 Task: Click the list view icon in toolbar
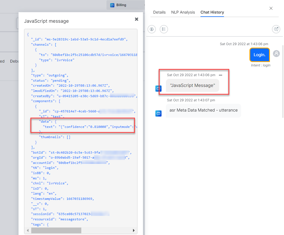(164, 29)
